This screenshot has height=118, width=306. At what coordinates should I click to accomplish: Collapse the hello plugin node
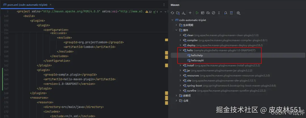[x=180, y=50]
